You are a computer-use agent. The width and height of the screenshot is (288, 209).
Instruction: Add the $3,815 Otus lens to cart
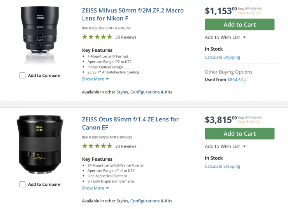[x=239, y=133]
